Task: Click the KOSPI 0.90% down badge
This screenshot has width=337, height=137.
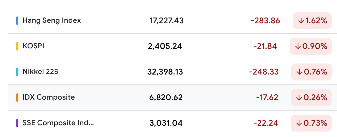Action: pyautogui.click(x=311, y=46)
